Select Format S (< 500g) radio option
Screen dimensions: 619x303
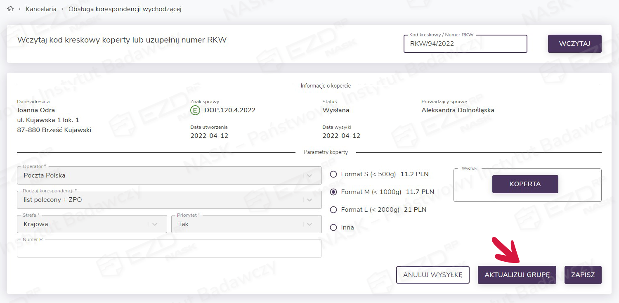(x=334, y=174)
